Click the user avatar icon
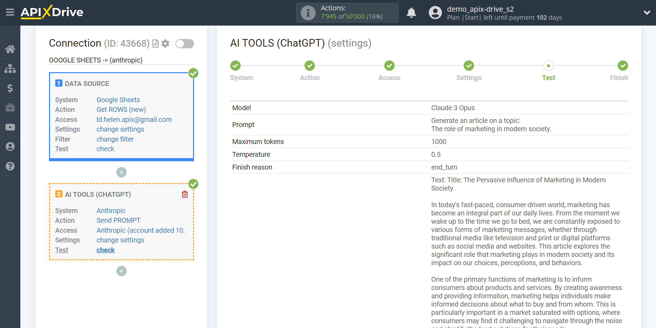The image size is (656, 328). (x=435, y=13)
